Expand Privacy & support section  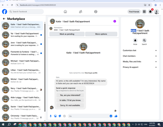(x=140, y=67)
